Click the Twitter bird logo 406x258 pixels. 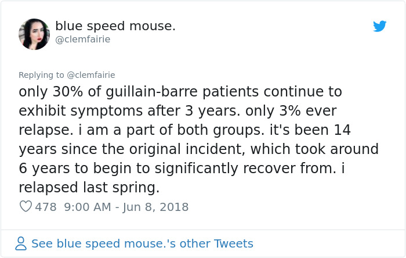(x=379, y=26)
